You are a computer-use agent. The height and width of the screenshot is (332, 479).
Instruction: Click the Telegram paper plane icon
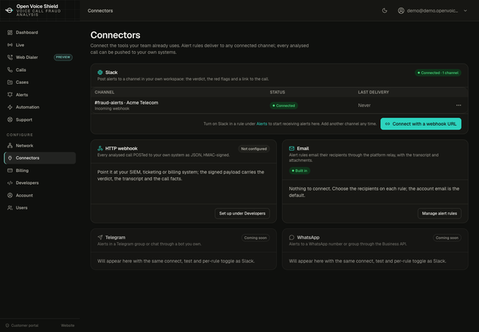pyautogui.click(x=100, y=237)
